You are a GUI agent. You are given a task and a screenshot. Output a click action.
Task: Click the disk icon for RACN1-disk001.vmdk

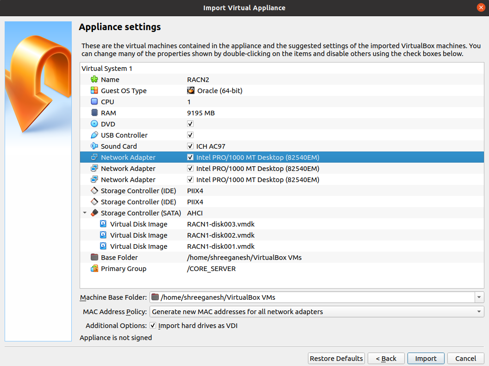pos(103,246)
